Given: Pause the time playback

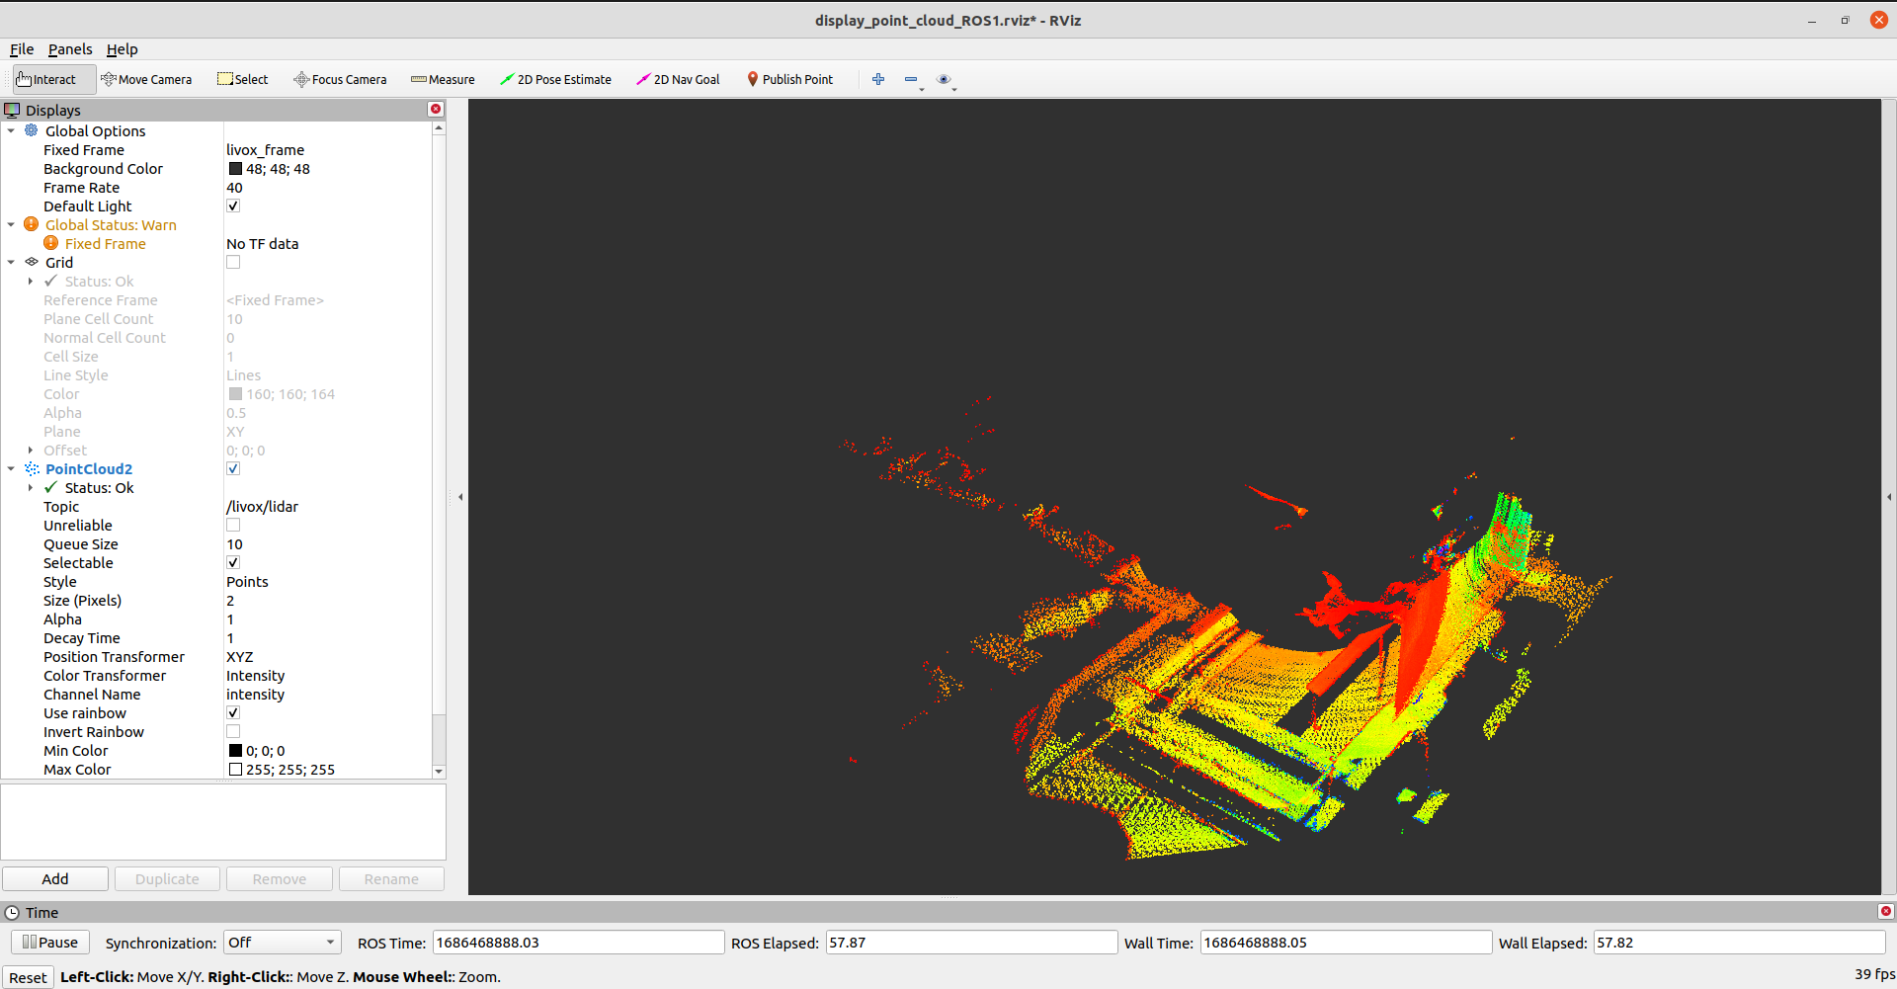Looking at the screenshot, I should tap(50, 942).
